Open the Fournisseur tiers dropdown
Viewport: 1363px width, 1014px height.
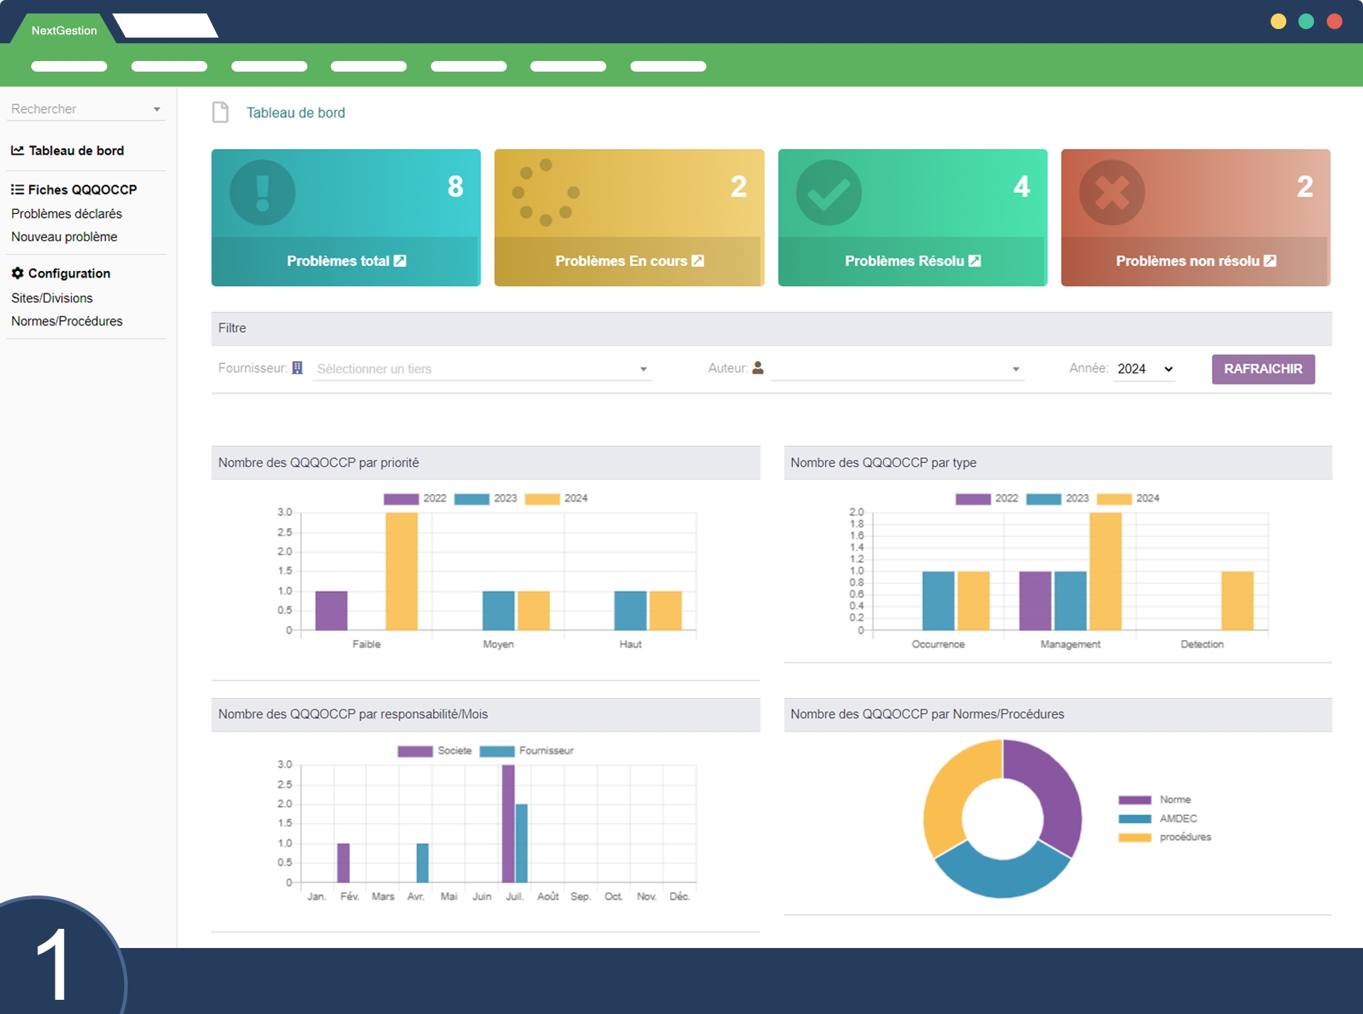coord(481,369)
